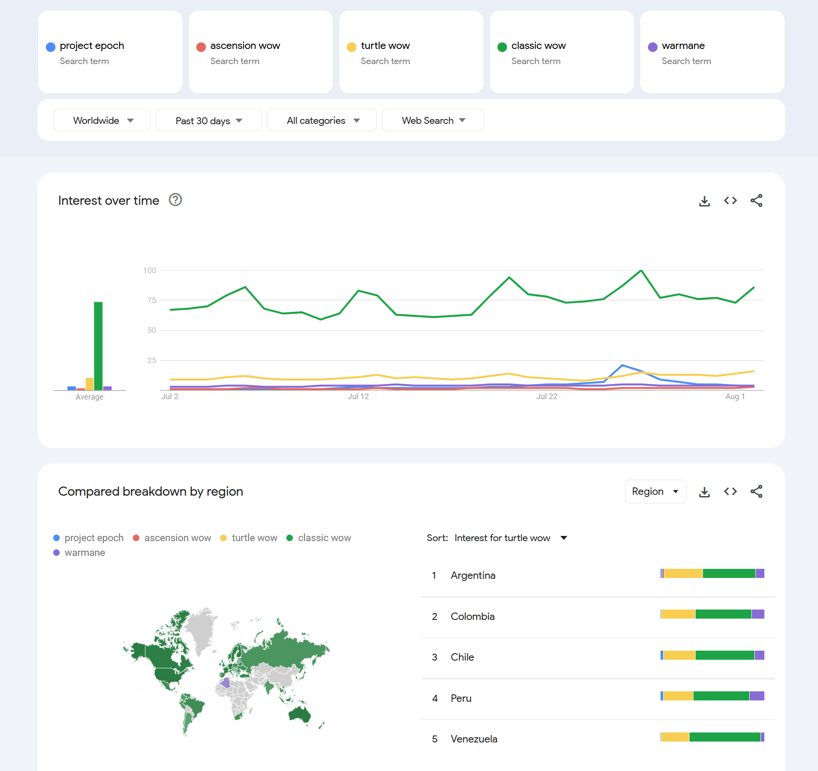The height and width of the screenshot is (771, 818).
Task: Edit the ascension wow search term card
Action: (x=261, y=52)
